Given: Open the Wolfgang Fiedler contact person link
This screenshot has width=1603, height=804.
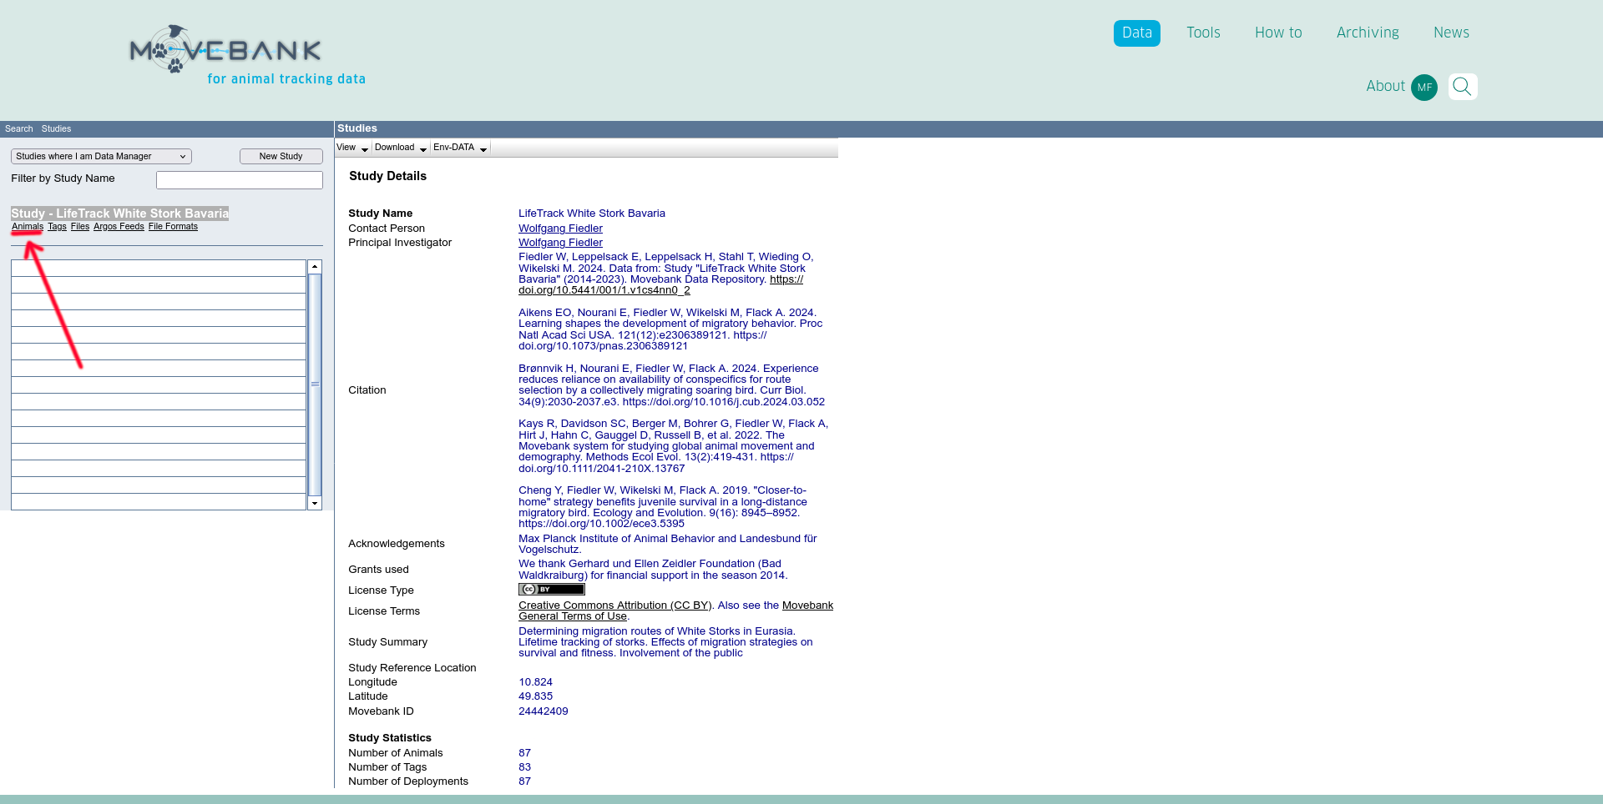Looking at the screenshot, I should click(x=560, y=229).
